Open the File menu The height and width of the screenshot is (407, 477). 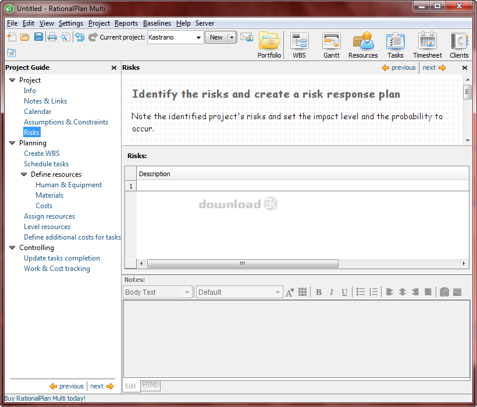[x=12, y=23]
